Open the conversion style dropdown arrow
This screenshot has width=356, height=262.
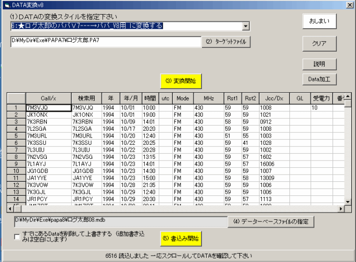[246, 26]
